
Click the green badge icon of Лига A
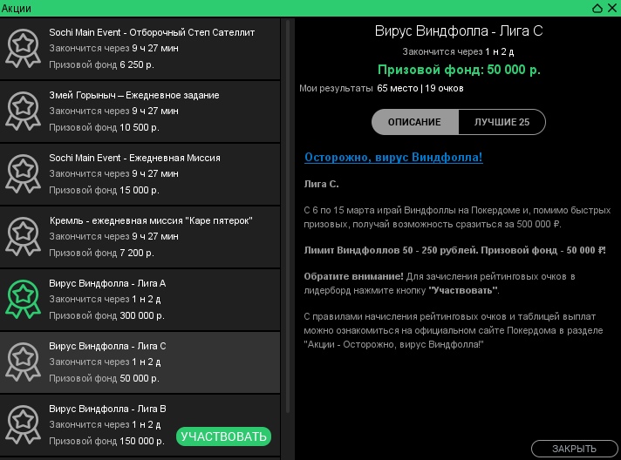pyautogui.click(x=23, y=299)
